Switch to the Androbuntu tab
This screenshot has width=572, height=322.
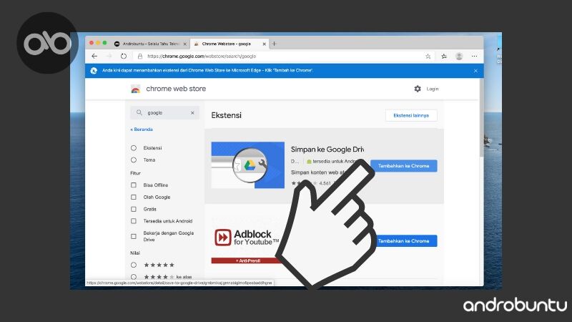(150, 44)
